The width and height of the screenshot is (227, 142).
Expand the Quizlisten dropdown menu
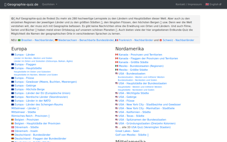click(50, 4)
